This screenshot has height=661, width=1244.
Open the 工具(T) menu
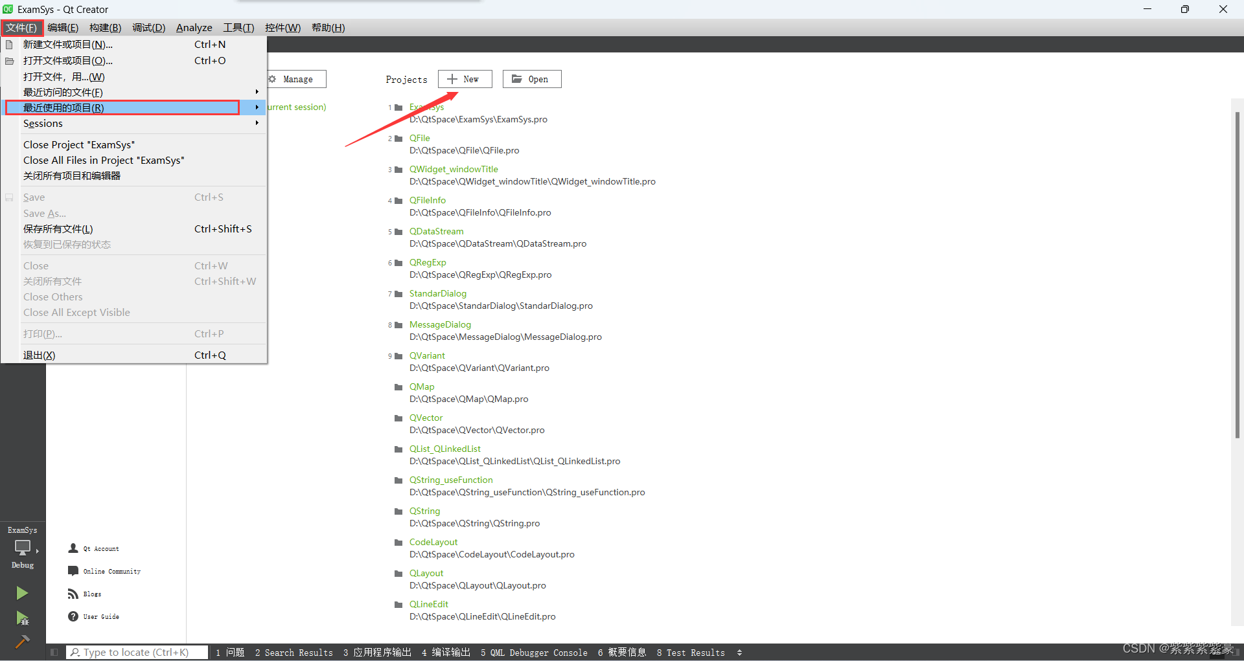(x=238, y=27)
